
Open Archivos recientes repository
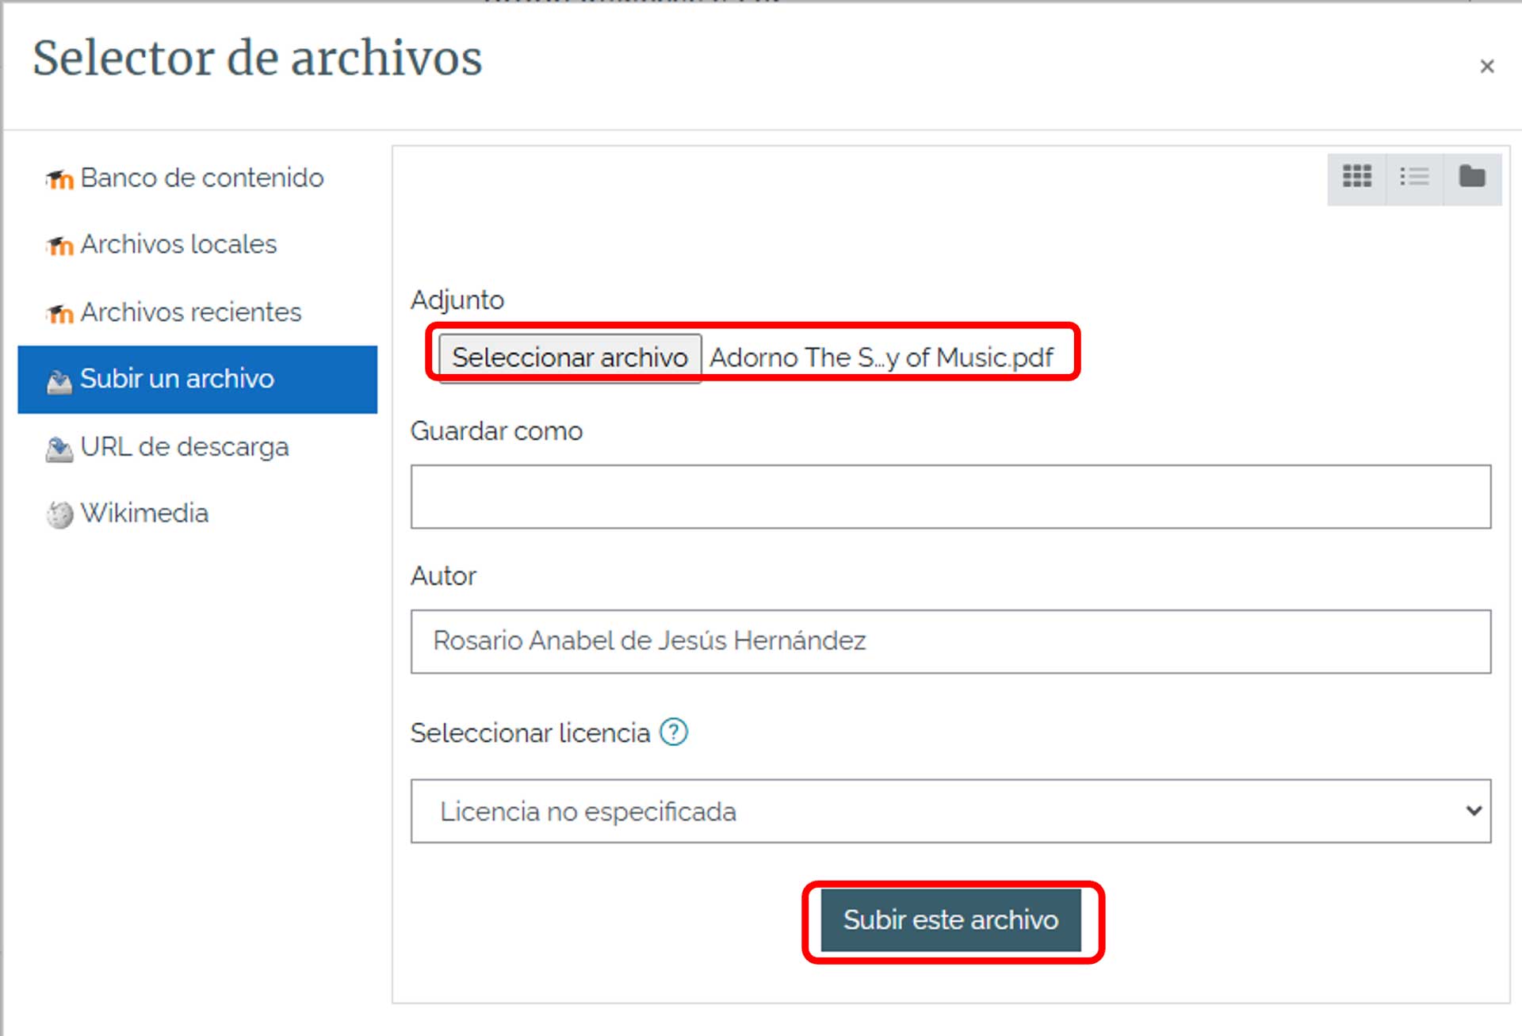[x=174, y=312]
